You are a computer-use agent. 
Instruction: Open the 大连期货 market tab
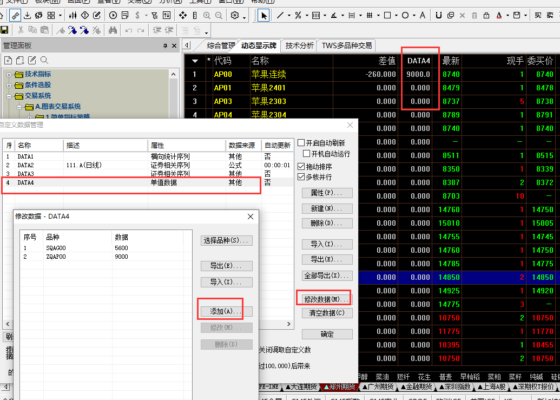301,386
